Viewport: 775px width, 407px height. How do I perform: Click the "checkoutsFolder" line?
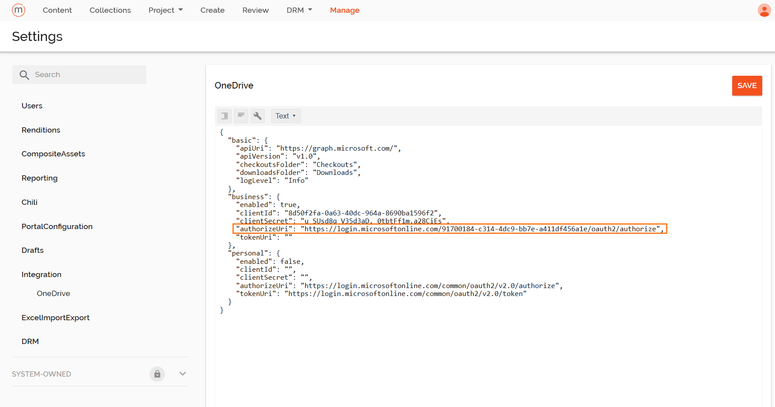tap(298, 165)
